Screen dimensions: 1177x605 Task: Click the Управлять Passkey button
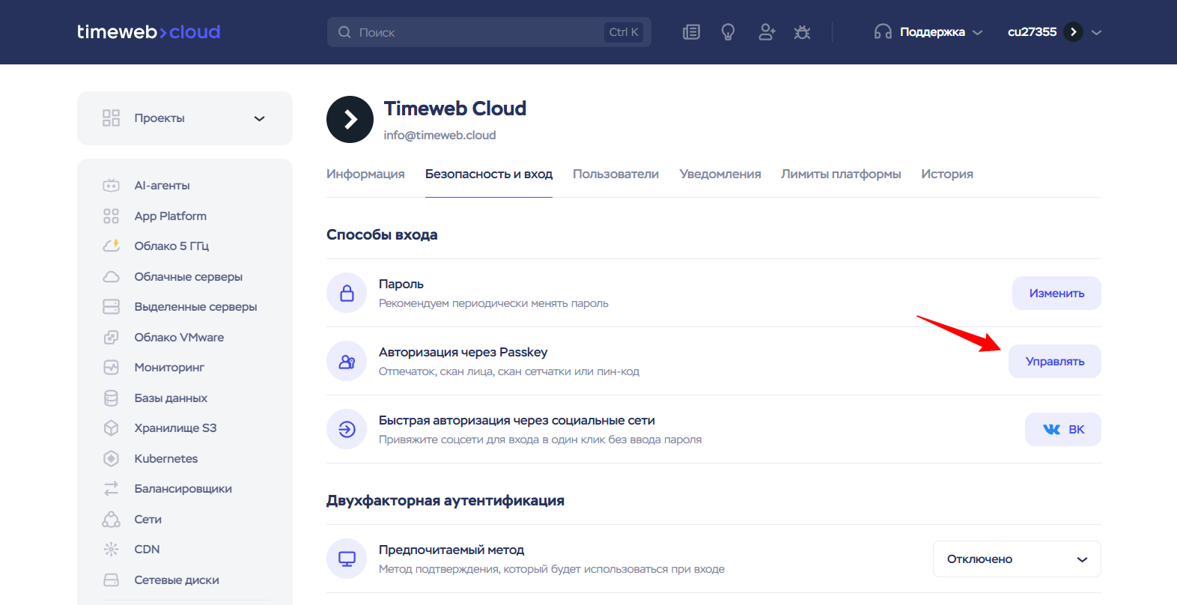click(x=1055, y=361)
